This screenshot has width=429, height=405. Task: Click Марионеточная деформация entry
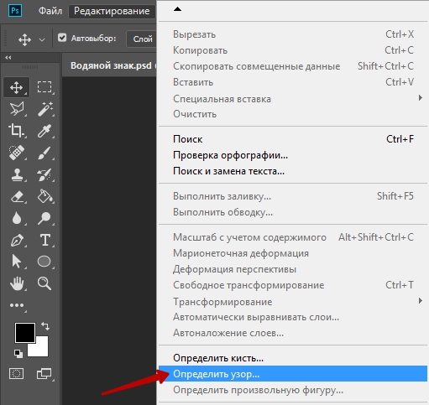point(293,253)
